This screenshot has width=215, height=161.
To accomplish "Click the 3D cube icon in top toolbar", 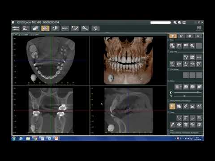I will tap(55, 28).
